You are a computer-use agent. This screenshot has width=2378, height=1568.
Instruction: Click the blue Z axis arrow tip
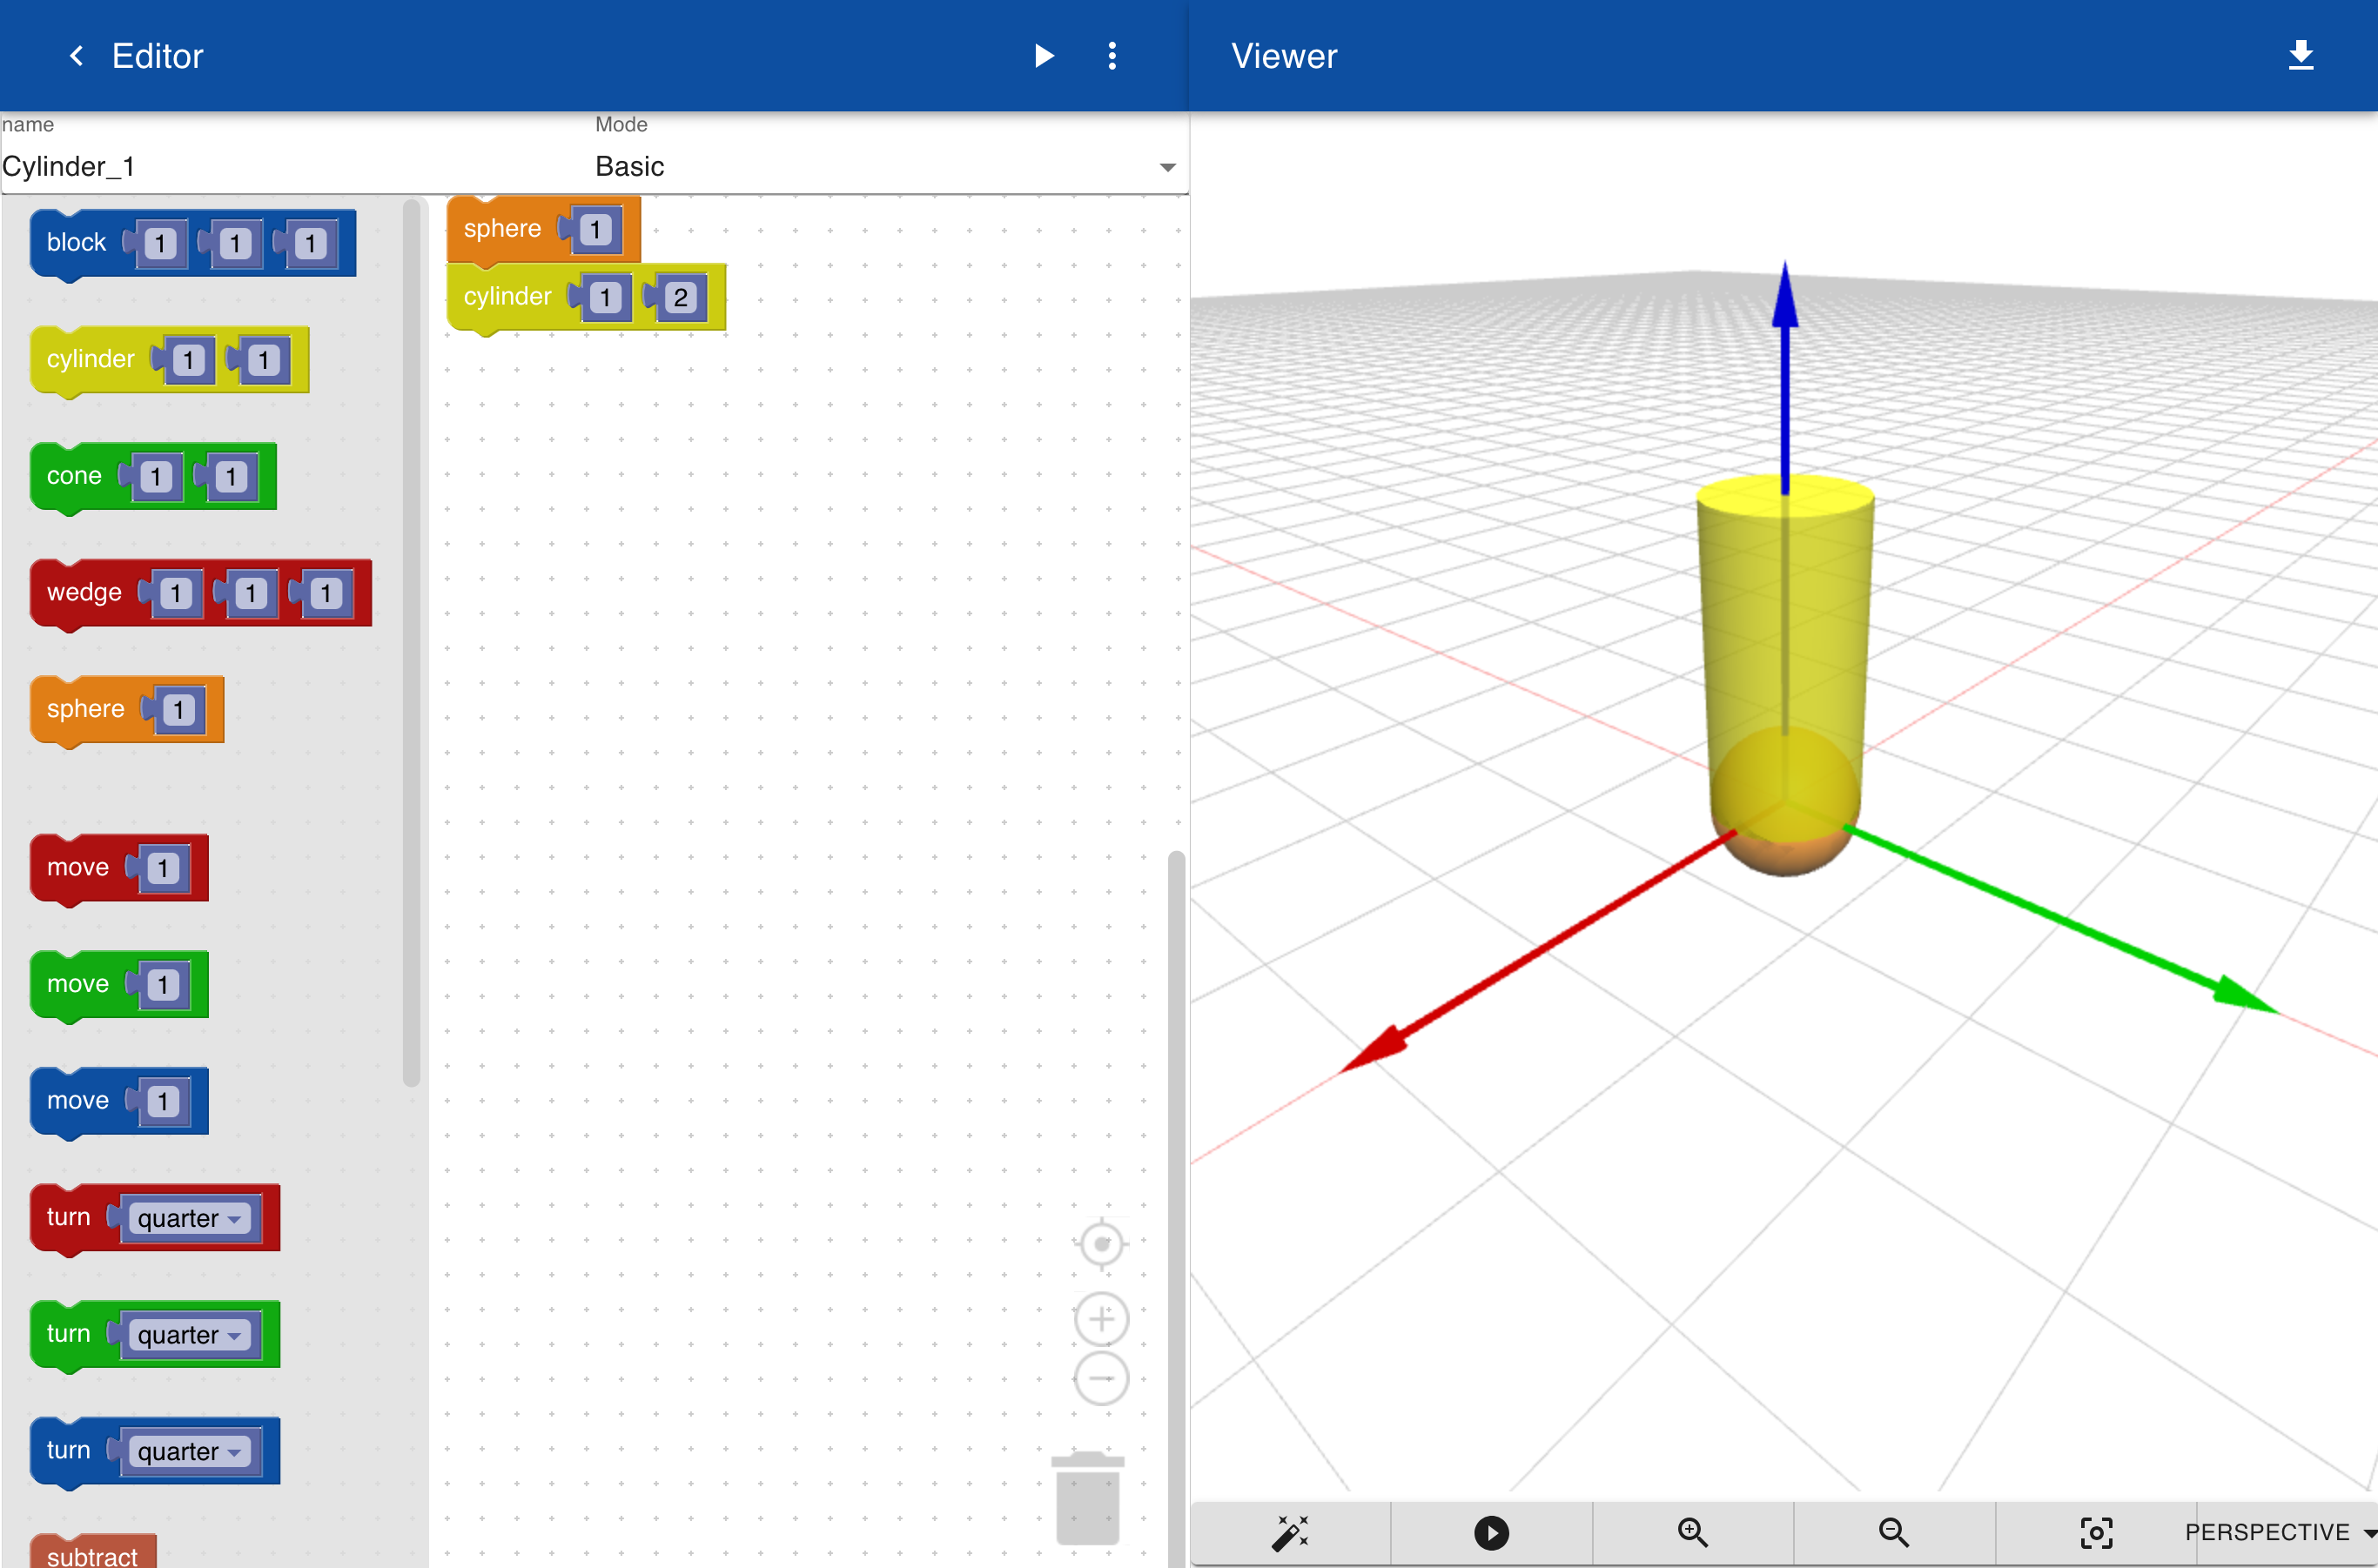pyautogui.click(x=1784, y=293)
